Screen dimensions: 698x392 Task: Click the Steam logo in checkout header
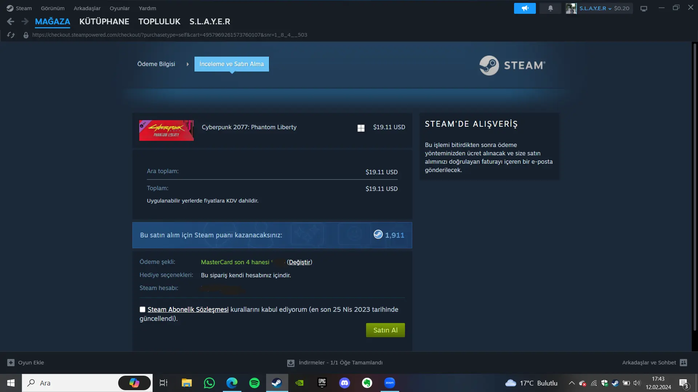[x=512, y=65]
